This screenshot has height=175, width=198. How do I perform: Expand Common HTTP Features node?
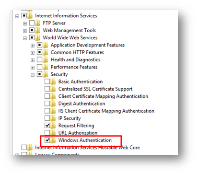pos(33,53)
